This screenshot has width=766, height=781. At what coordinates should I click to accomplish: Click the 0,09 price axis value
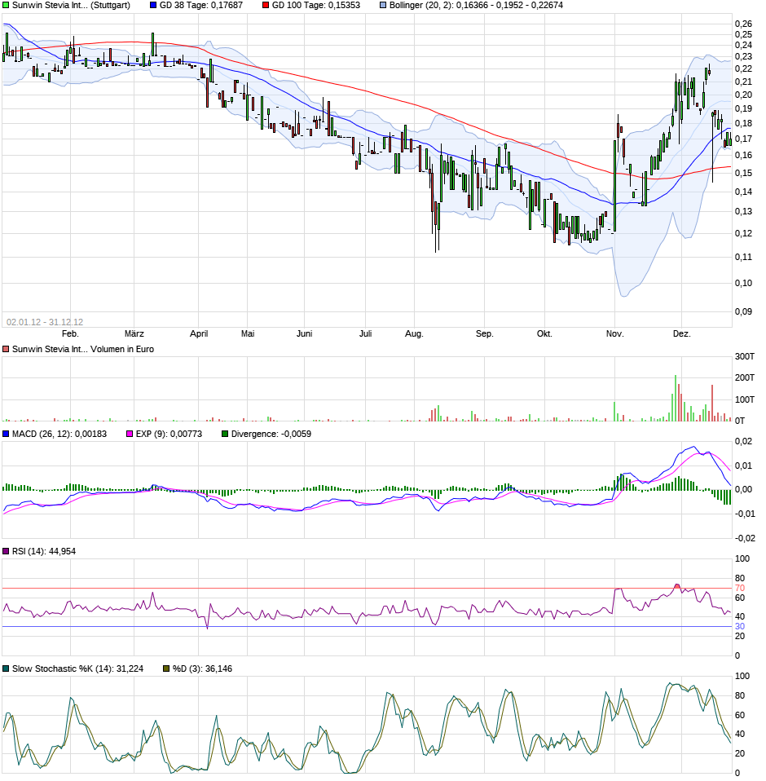(x=744, y=311)
